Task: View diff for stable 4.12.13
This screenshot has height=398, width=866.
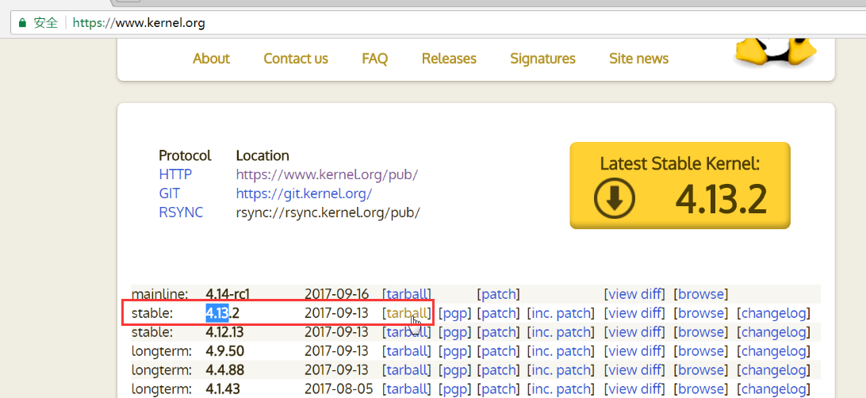Action: tap(634, 331)
